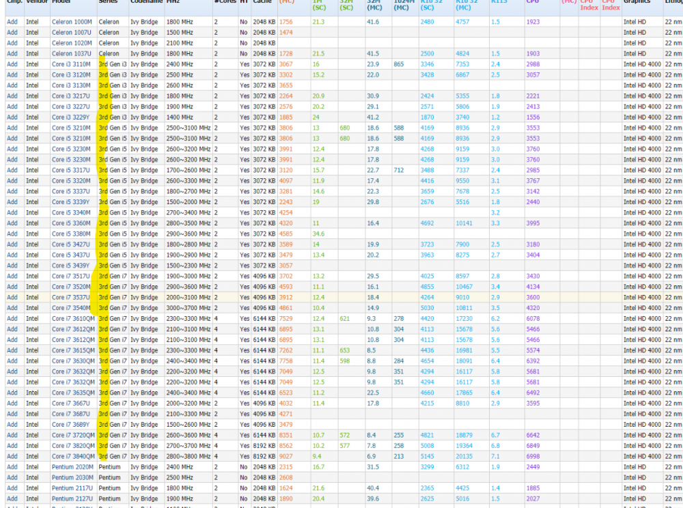
Task: Click Add link for Celeron 1037U row
Action: point(12,53)
